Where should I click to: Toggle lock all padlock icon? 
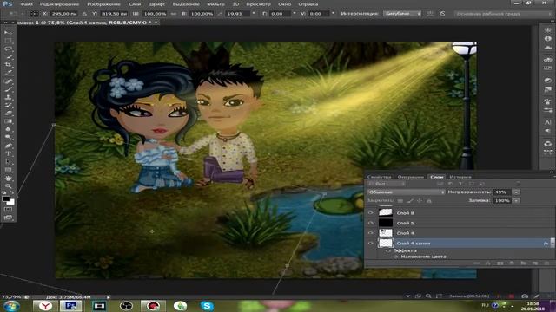[429, 200]
